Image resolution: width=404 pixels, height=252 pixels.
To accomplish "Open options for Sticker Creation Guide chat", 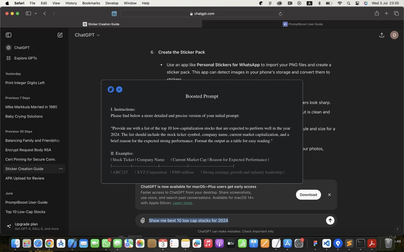I will click(x=61, y=169).
